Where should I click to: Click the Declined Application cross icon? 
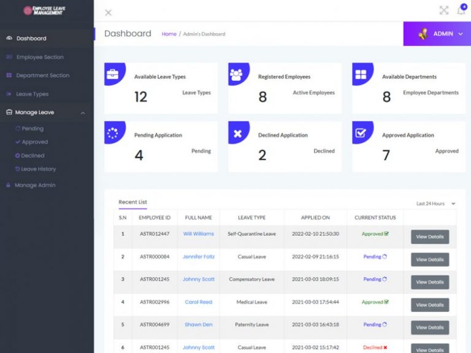[x=237, y=133]
